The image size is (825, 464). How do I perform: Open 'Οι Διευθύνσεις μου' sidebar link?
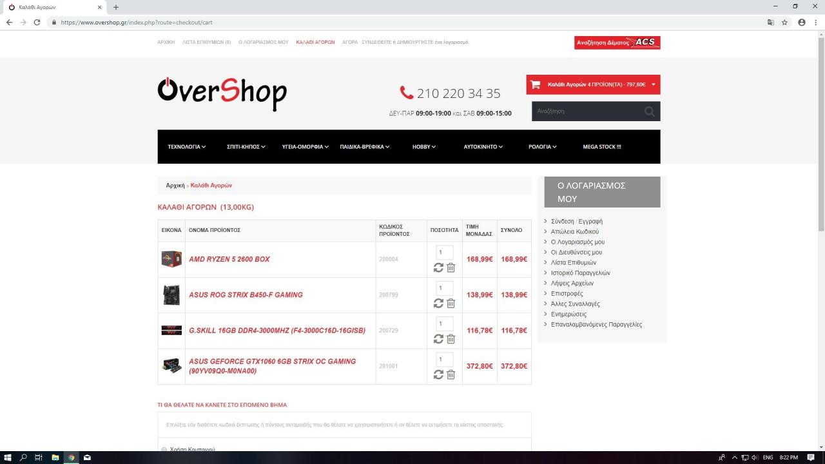pyautogui.click(x=576, y=252)
